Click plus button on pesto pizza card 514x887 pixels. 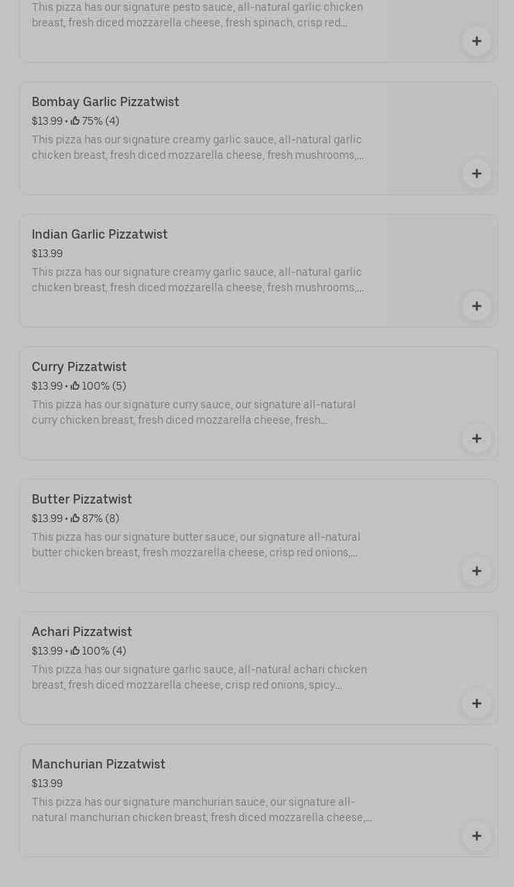pos(476,41)
